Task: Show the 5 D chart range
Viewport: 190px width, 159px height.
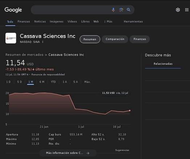Action: 19,82
